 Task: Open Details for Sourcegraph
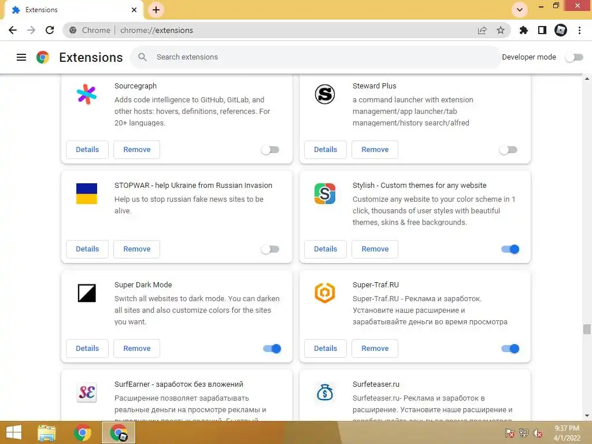87,150
